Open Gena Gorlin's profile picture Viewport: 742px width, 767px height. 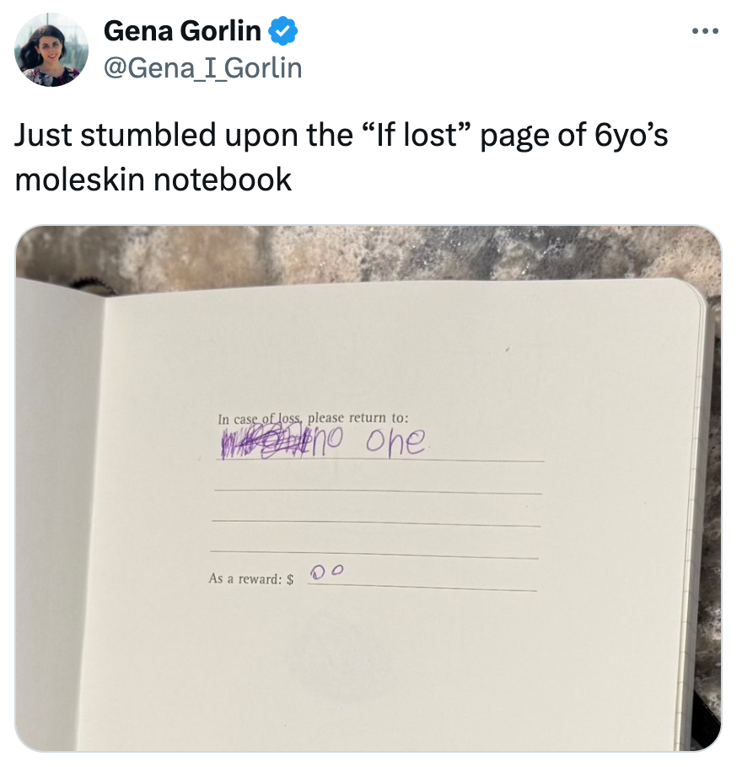pyautogui.click(x=52, y=51)
